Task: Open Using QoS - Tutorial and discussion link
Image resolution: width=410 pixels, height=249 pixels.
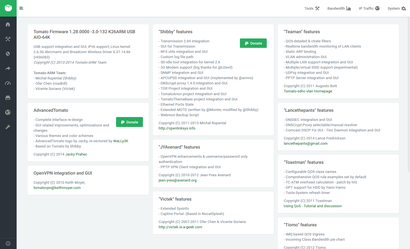Action: [x=312, y=206]
